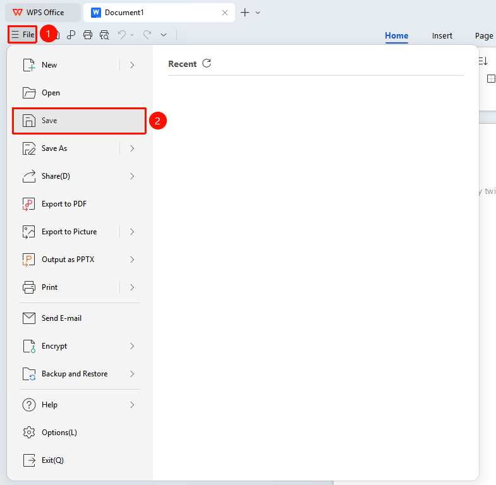This screenshot has width=496, height=485.
Task: Switch to the Document1 tab
Action: (x=159, y=13)
